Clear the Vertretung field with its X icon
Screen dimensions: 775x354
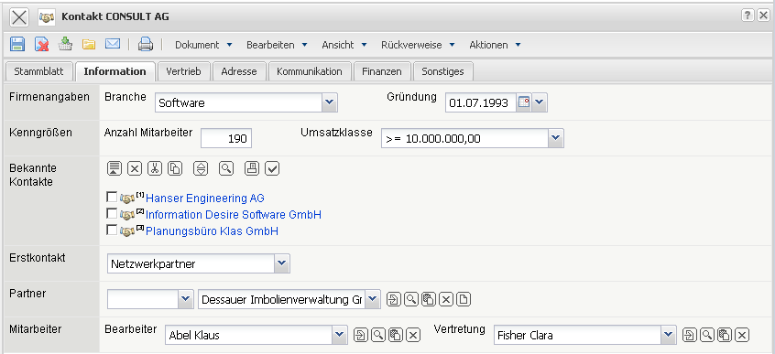point(742,335)
